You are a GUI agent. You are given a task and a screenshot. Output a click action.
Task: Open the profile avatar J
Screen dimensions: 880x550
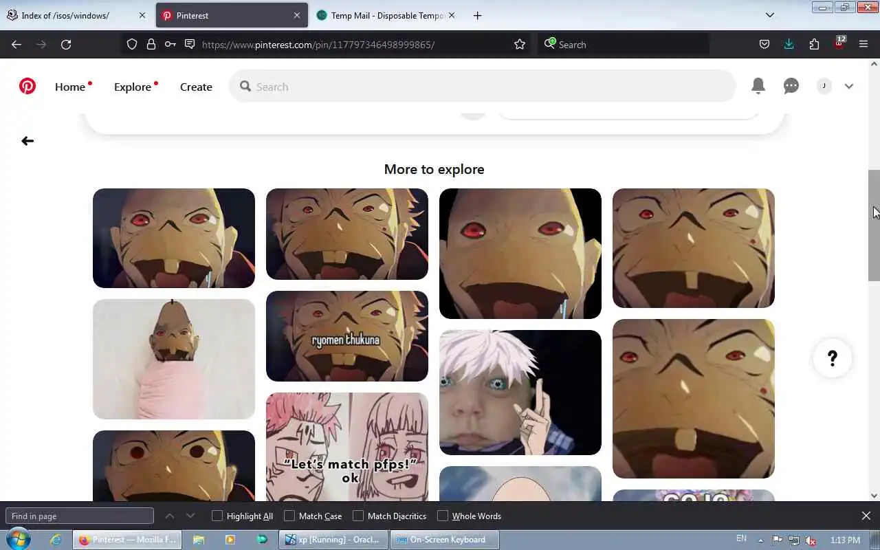click(824, 86)
